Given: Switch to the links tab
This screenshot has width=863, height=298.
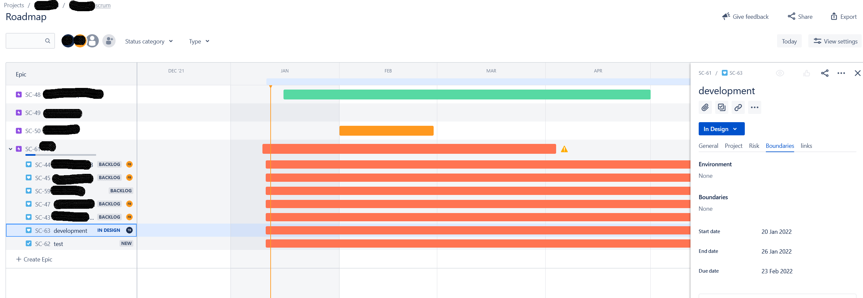Looking at the screenshot, I should pos(806,146).
